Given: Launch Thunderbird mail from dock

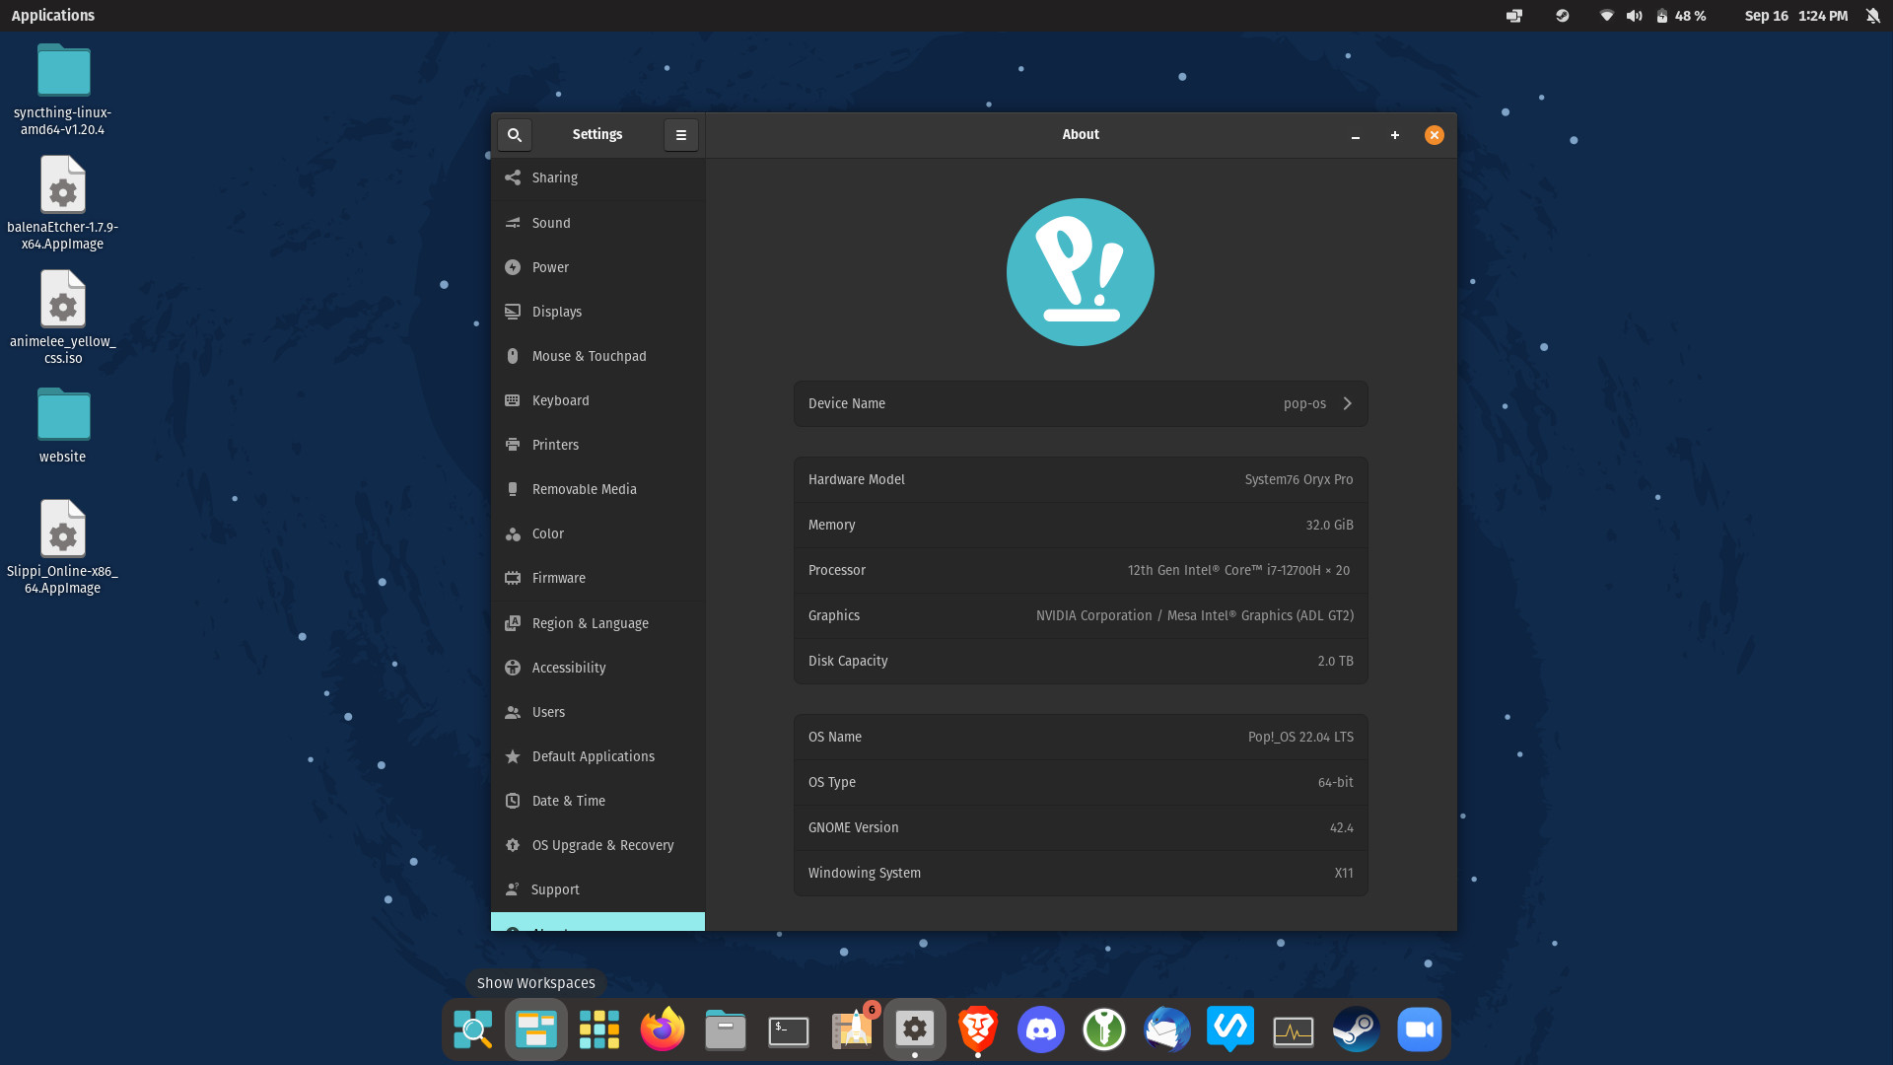Looking at the screenshot, I should point(1166,1029).
